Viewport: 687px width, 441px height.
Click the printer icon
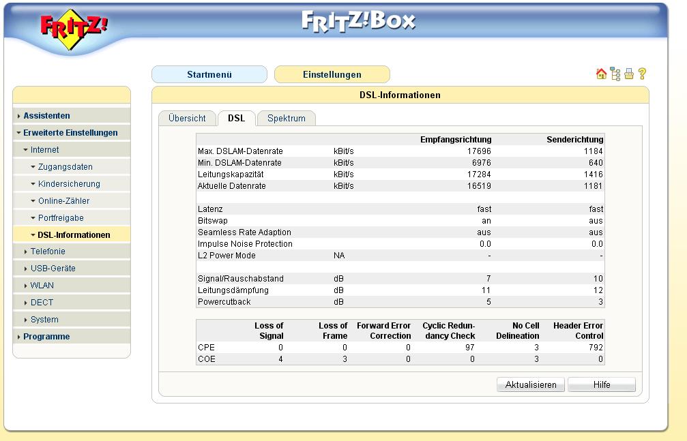(629, 74)
